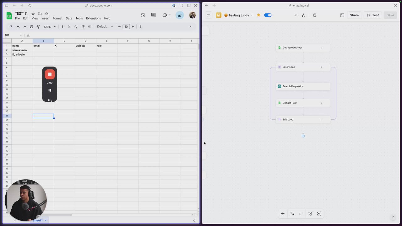Open the Data menu

[x=69, y=18]
